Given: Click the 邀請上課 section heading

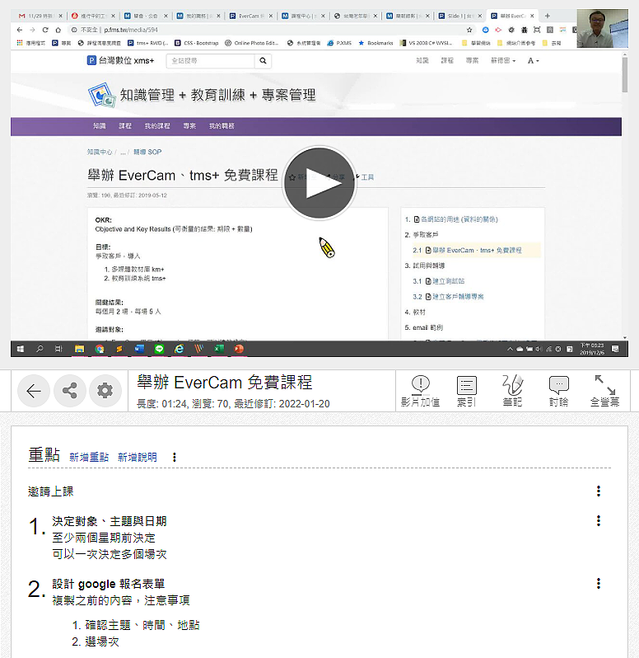Looking at the screenshot, I should [x=50, y=491].
